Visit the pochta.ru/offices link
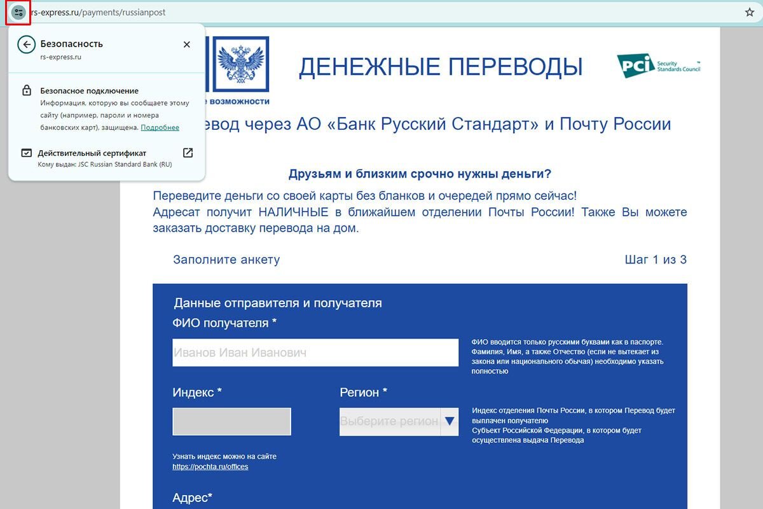Viewport: 763px width, 509px height. (x=210, y=466)
